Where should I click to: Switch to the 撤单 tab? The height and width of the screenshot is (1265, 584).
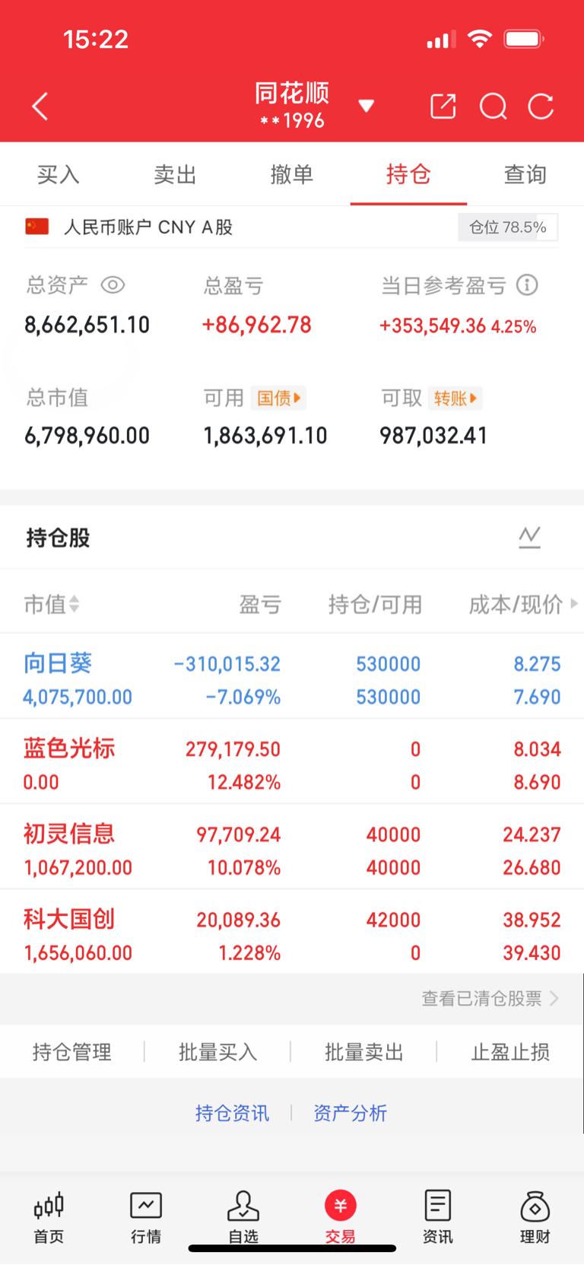[x=292, y=174]
